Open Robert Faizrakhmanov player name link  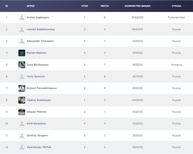42,88
